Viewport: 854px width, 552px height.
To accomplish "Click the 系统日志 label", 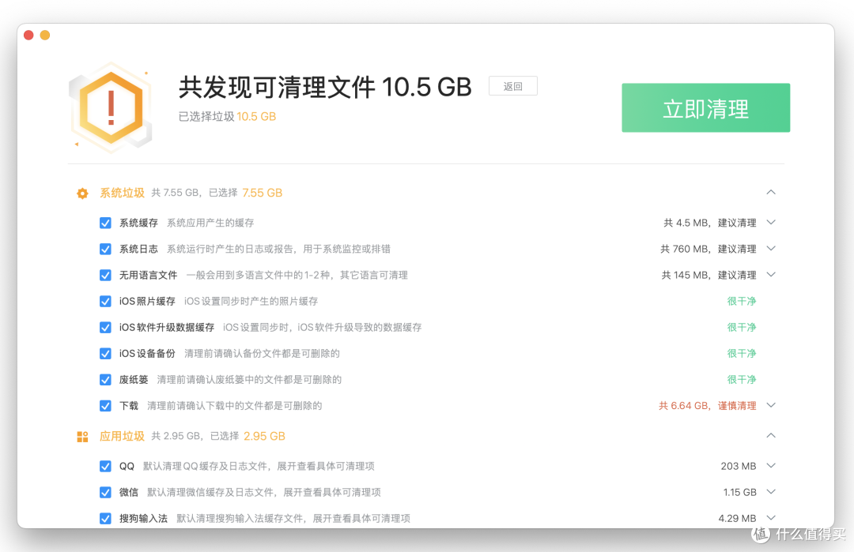I will [x=139, y=249].
